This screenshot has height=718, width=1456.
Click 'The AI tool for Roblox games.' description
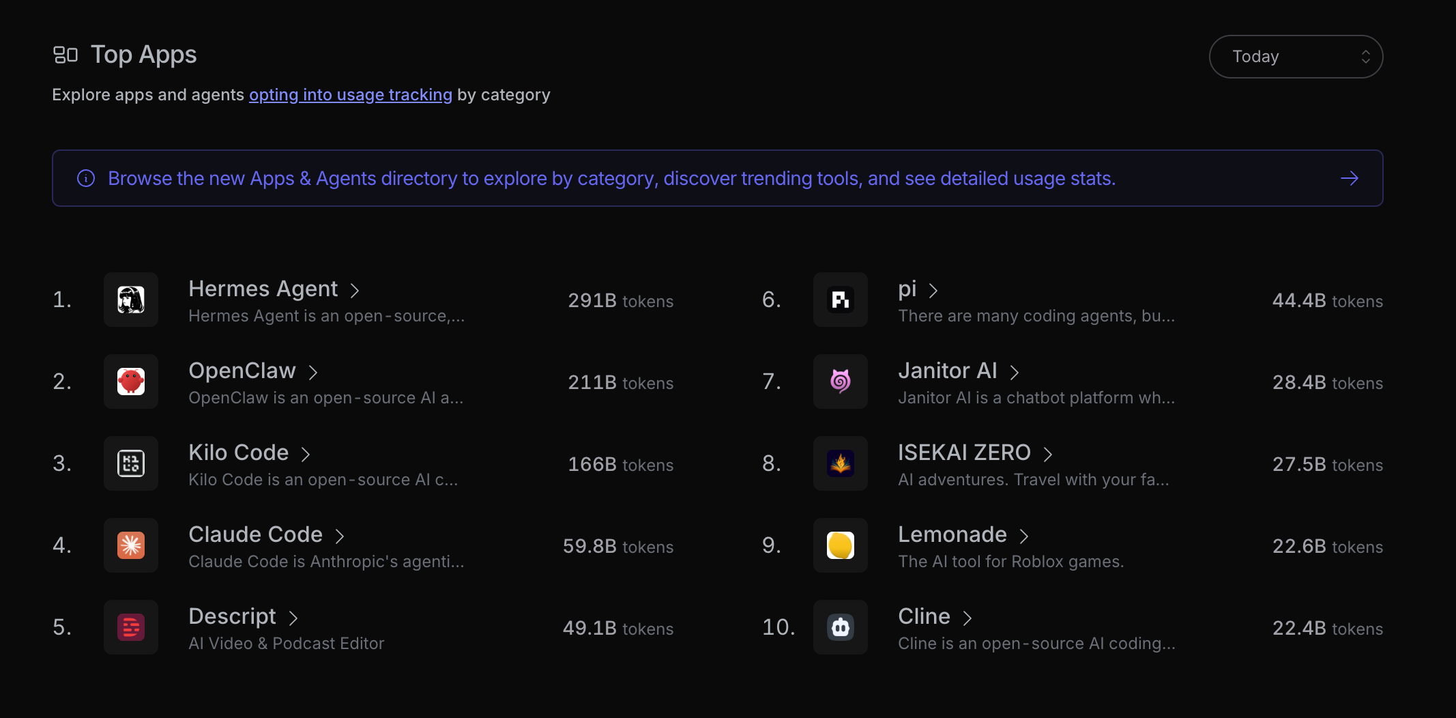click(x=1010, y=562)
